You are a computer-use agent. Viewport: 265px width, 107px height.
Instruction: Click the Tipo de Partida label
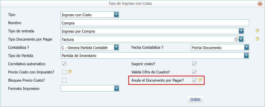click(x=20, y=55)
